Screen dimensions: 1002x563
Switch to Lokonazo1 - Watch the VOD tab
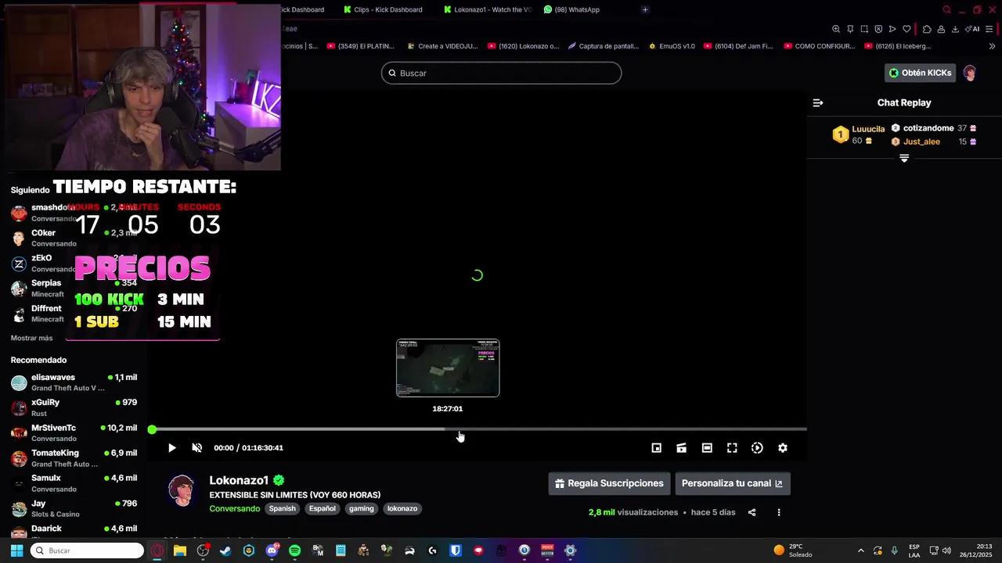tap(488, 9)
